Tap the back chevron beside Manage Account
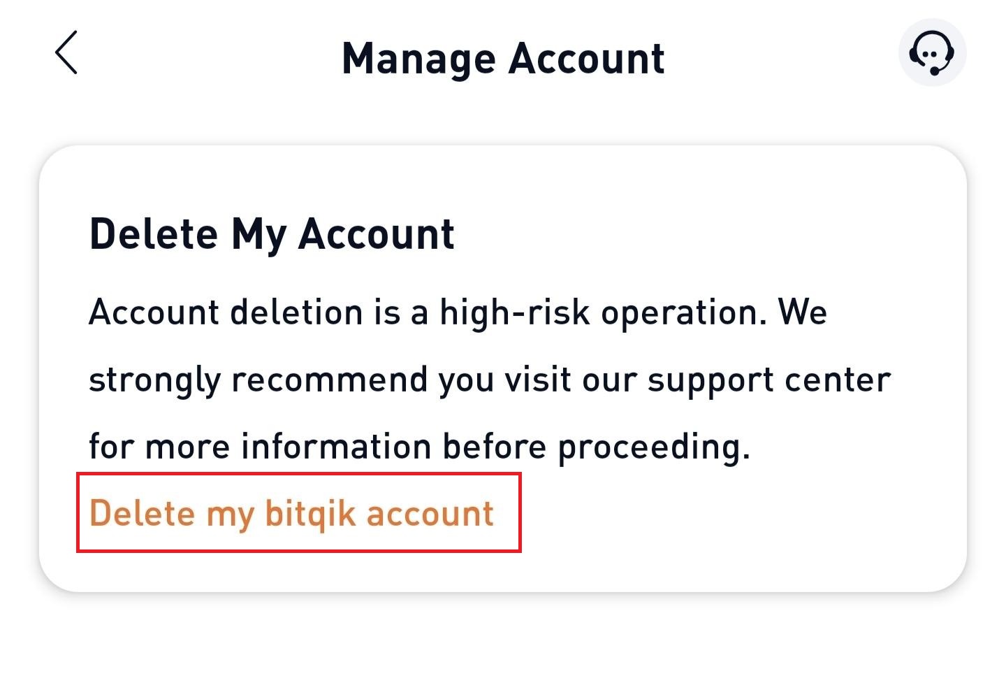 66,52
